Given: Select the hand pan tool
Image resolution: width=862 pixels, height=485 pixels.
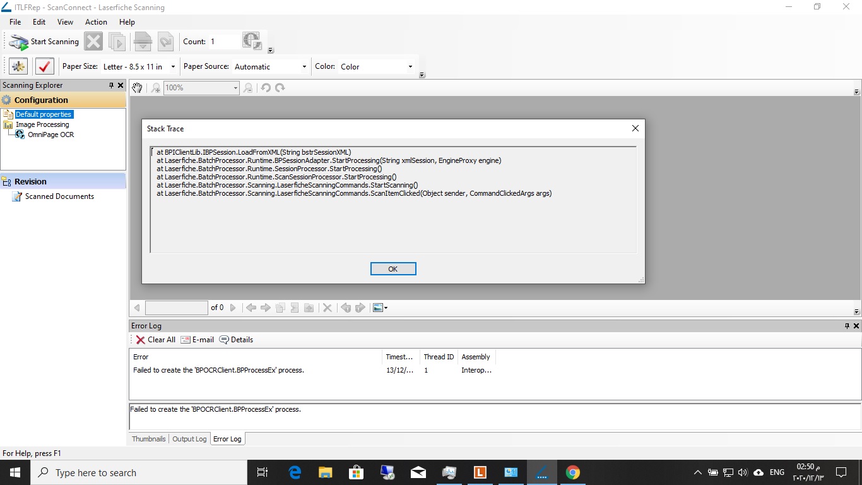Looking at the screenshot, I should point(137,88).
